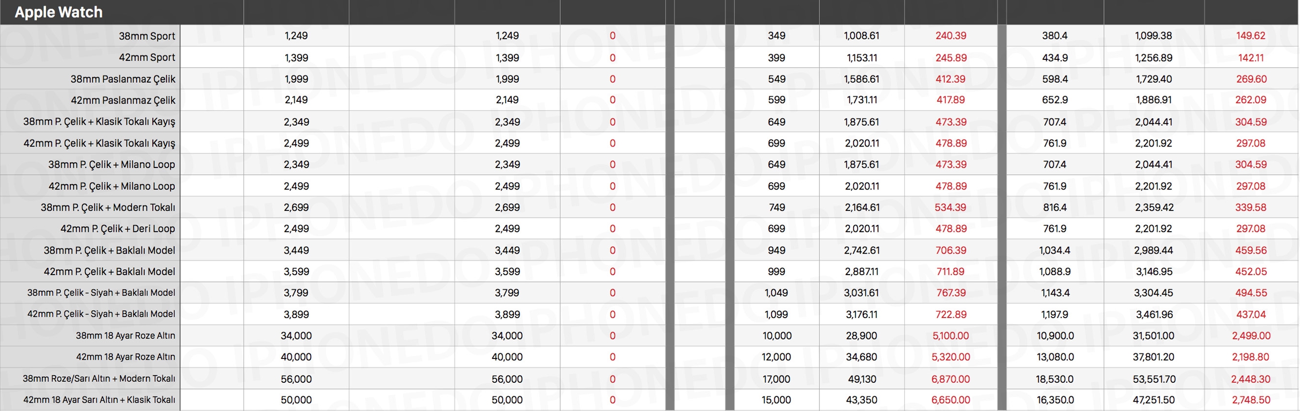Viewport: 1300px width, 411px height.
Task: Click the red 142.11 value
Action: point(1251,58)
